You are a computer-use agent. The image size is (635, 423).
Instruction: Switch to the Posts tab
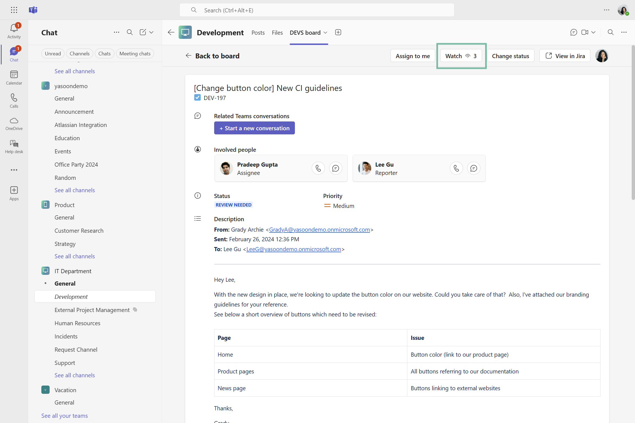tap(258, 33)
